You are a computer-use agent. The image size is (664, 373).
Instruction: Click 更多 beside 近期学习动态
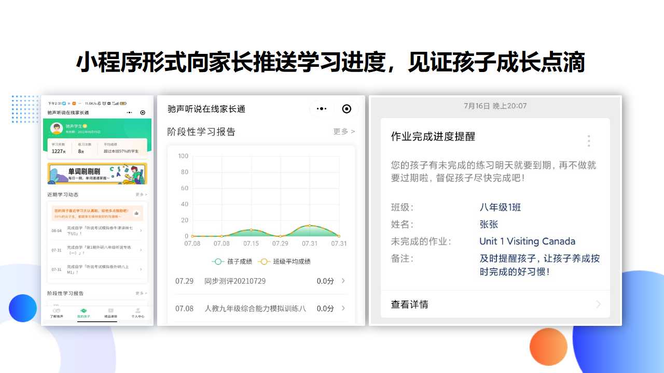(x=141, y=195)
